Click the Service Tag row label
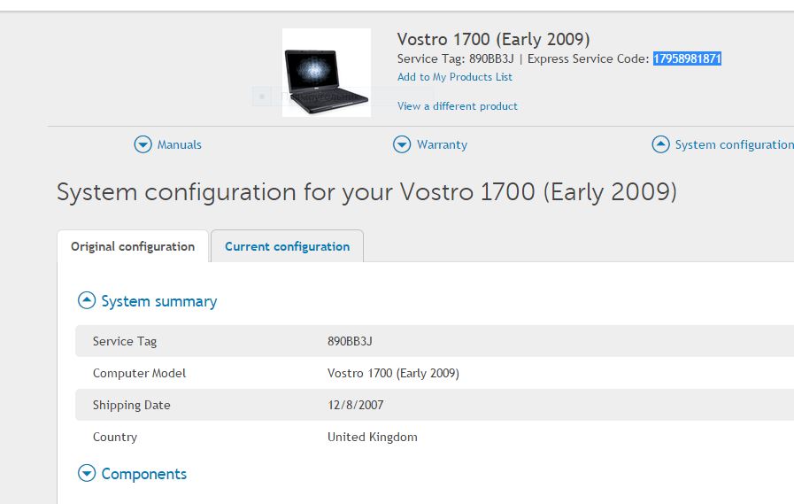The height and width of the screenshot is (504, 794). click(125, 342)
